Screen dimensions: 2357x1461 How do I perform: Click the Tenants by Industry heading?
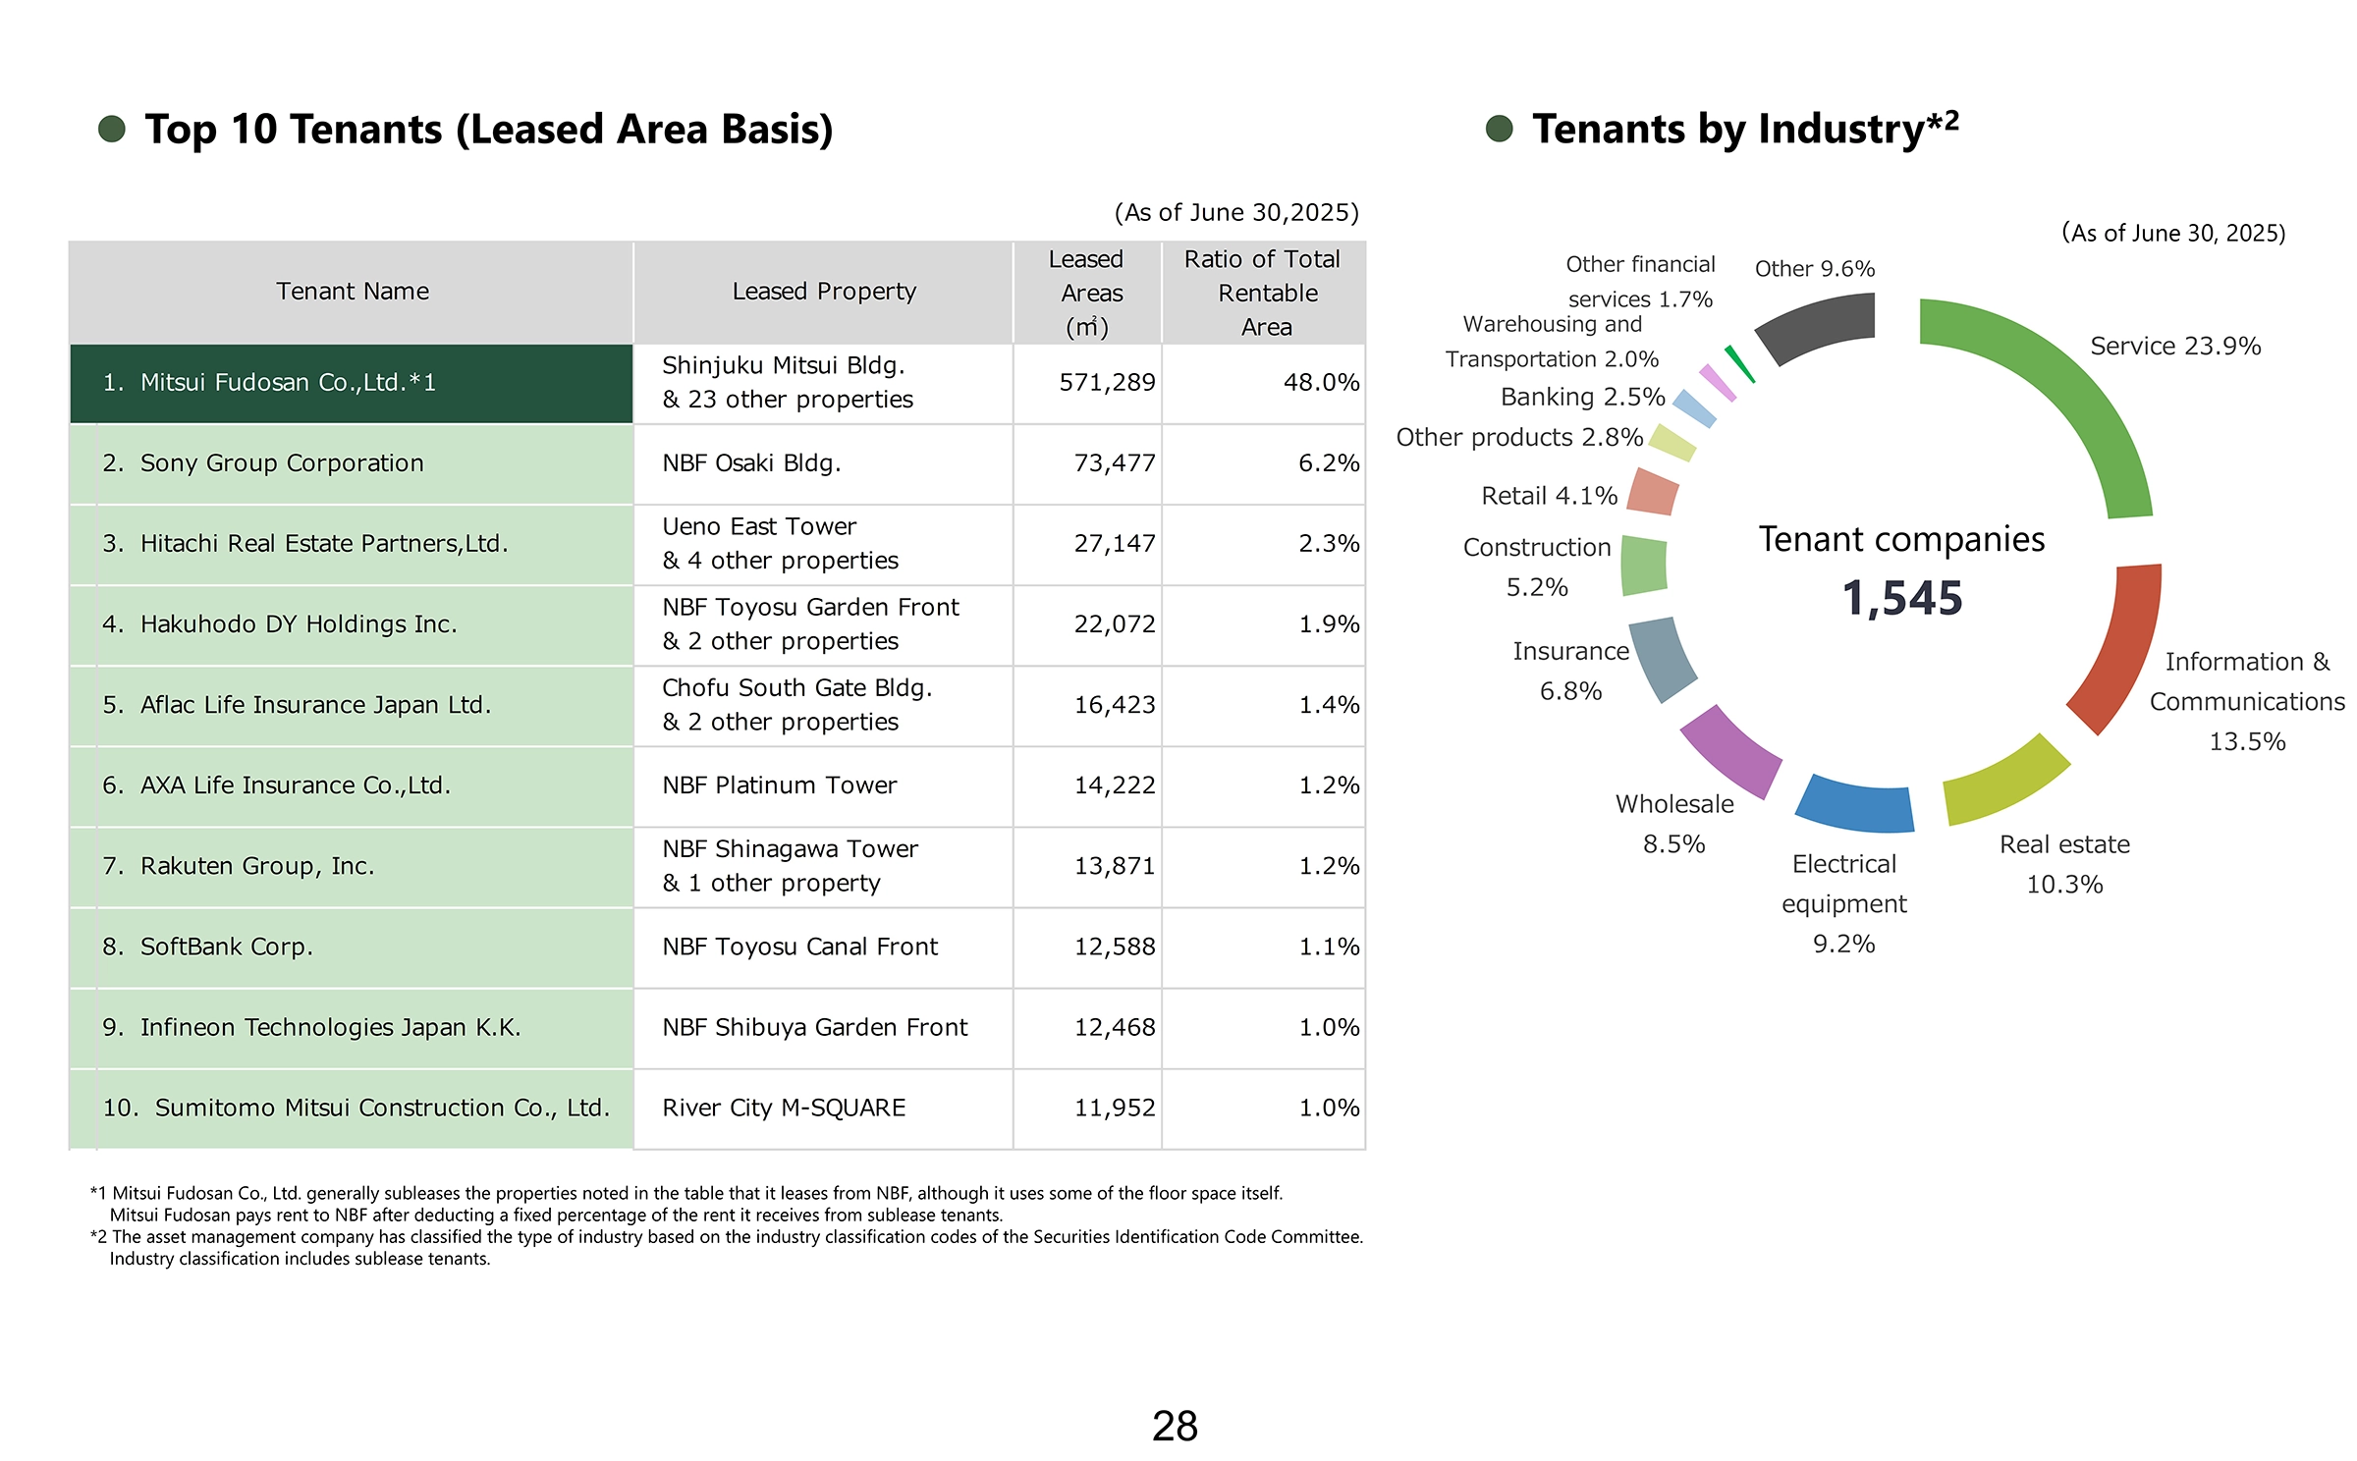pyautogui.click(x=1743, y=130)
